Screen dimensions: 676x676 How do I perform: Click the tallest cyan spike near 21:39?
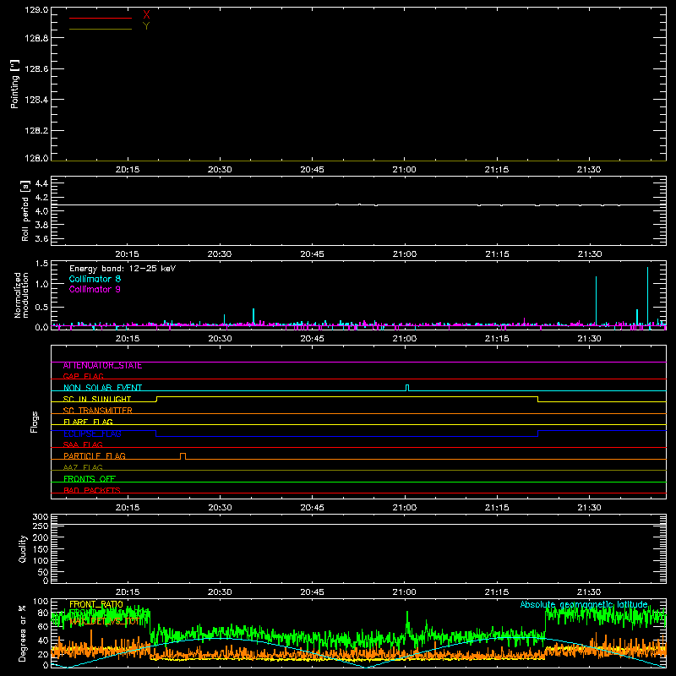click(x=647, y=297)
